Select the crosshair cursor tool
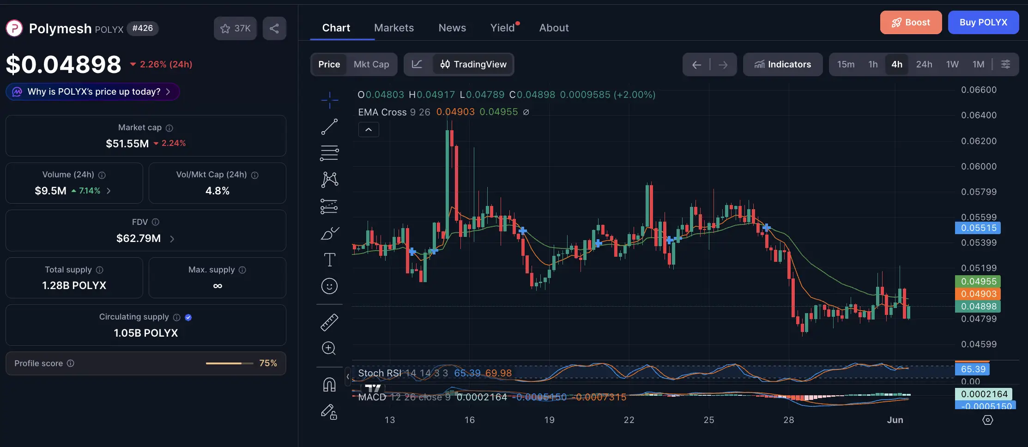The height and width of the screenshot is (447, 1028). pos(330,100)
